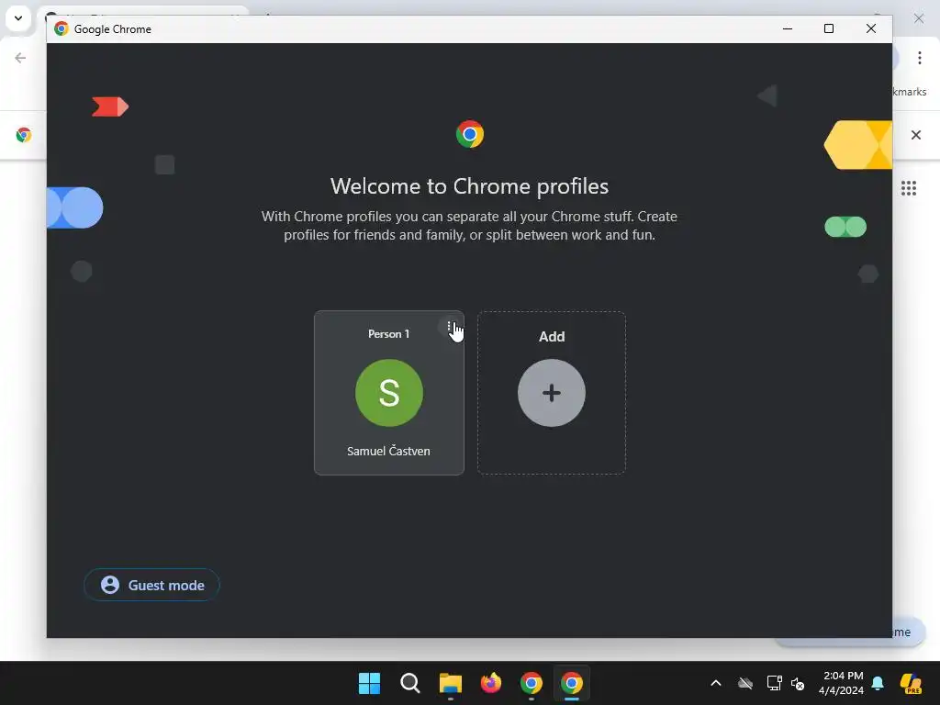Viewport: 940px width, 705px height.
Task: Click the OneDrive cloud tray icon
Action: click(x=745, y=683)
